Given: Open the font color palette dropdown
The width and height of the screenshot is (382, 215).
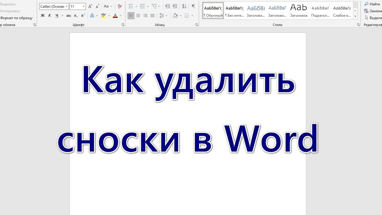Looking at the screenshot, I should click(x=121, y=16).
